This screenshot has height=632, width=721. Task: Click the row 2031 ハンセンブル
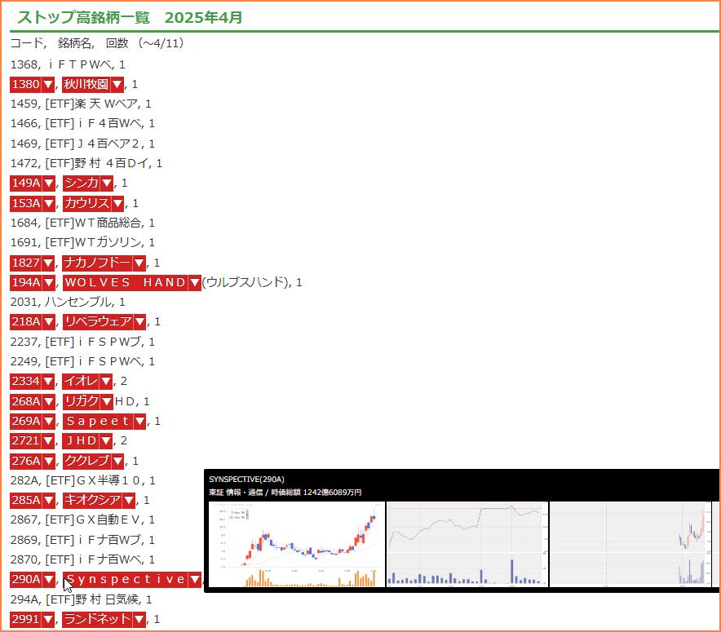click(x=68, y=302)
